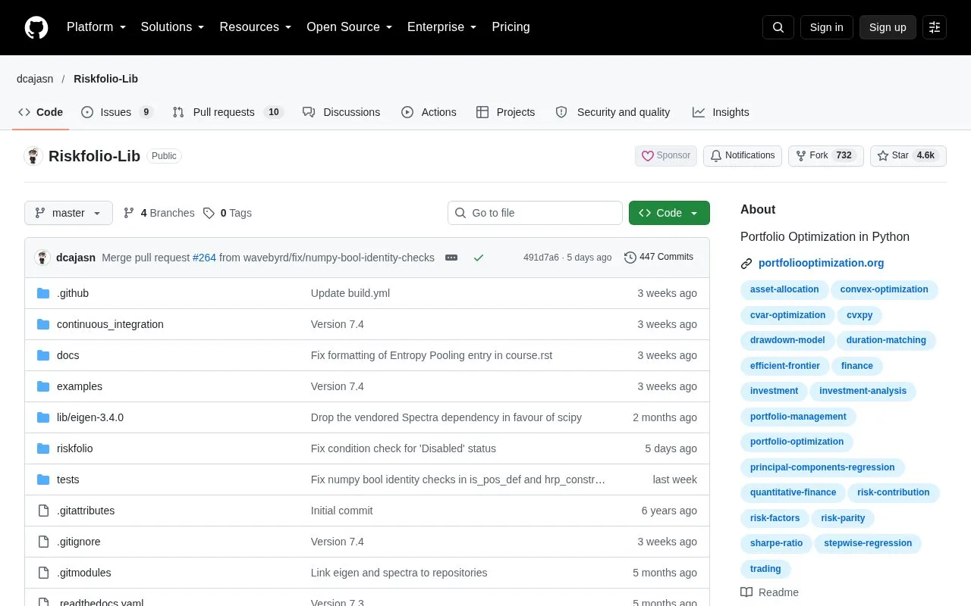This screenshot has width=971, height=606.
Task: Open the search magnifier button
Action: (x=778, y=27)
